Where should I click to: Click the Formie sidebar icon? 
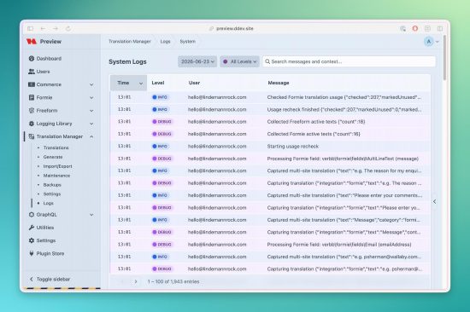[32, 97]
